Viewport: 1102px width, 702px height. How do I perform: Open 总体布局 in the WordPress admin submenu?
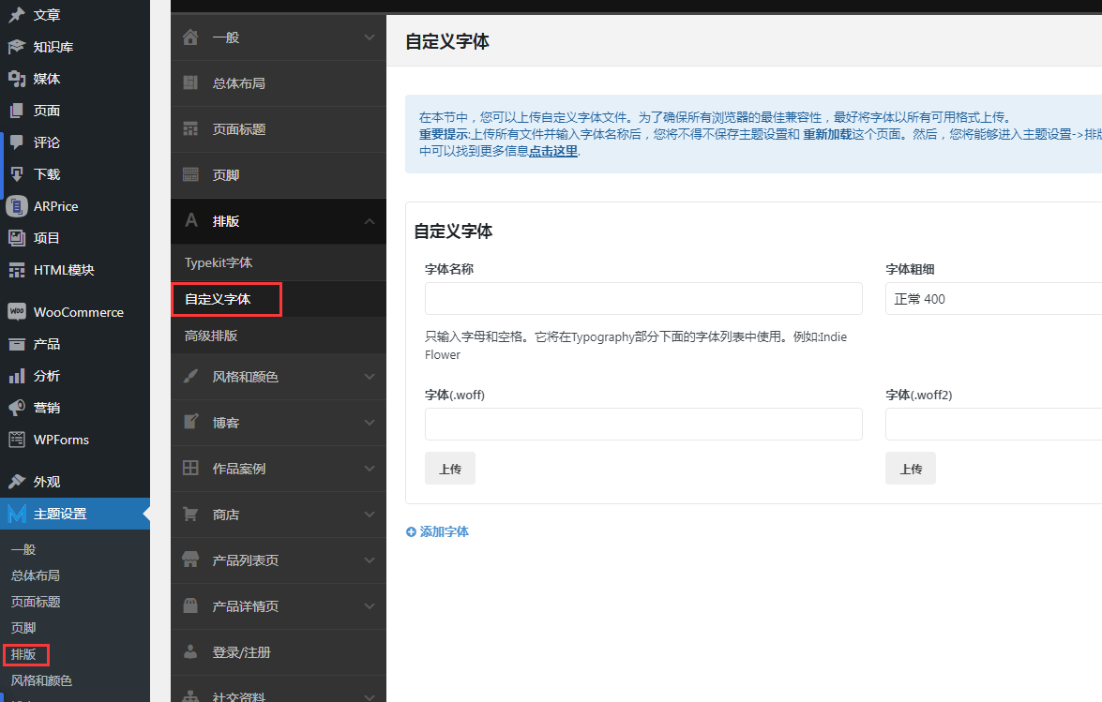(35, 575)
